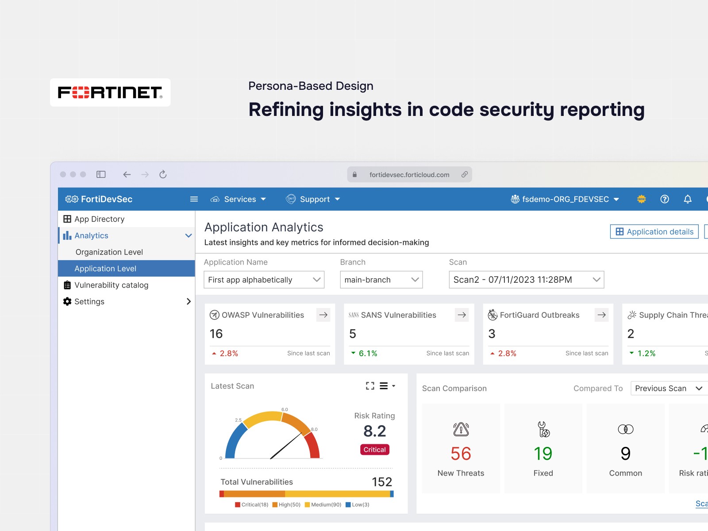The width and height of the screenshot is (708, 531).
Task: Open Settings in the sidebar
Action: click(x=127, y=301)
